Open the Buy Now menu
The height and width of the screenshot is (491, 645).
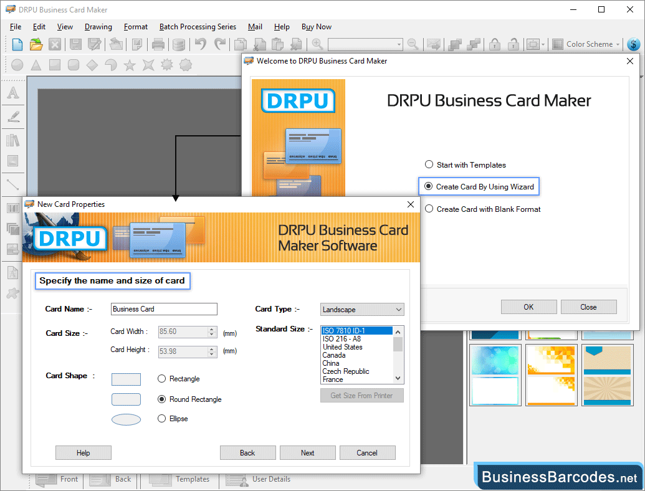tap(317, 27)
